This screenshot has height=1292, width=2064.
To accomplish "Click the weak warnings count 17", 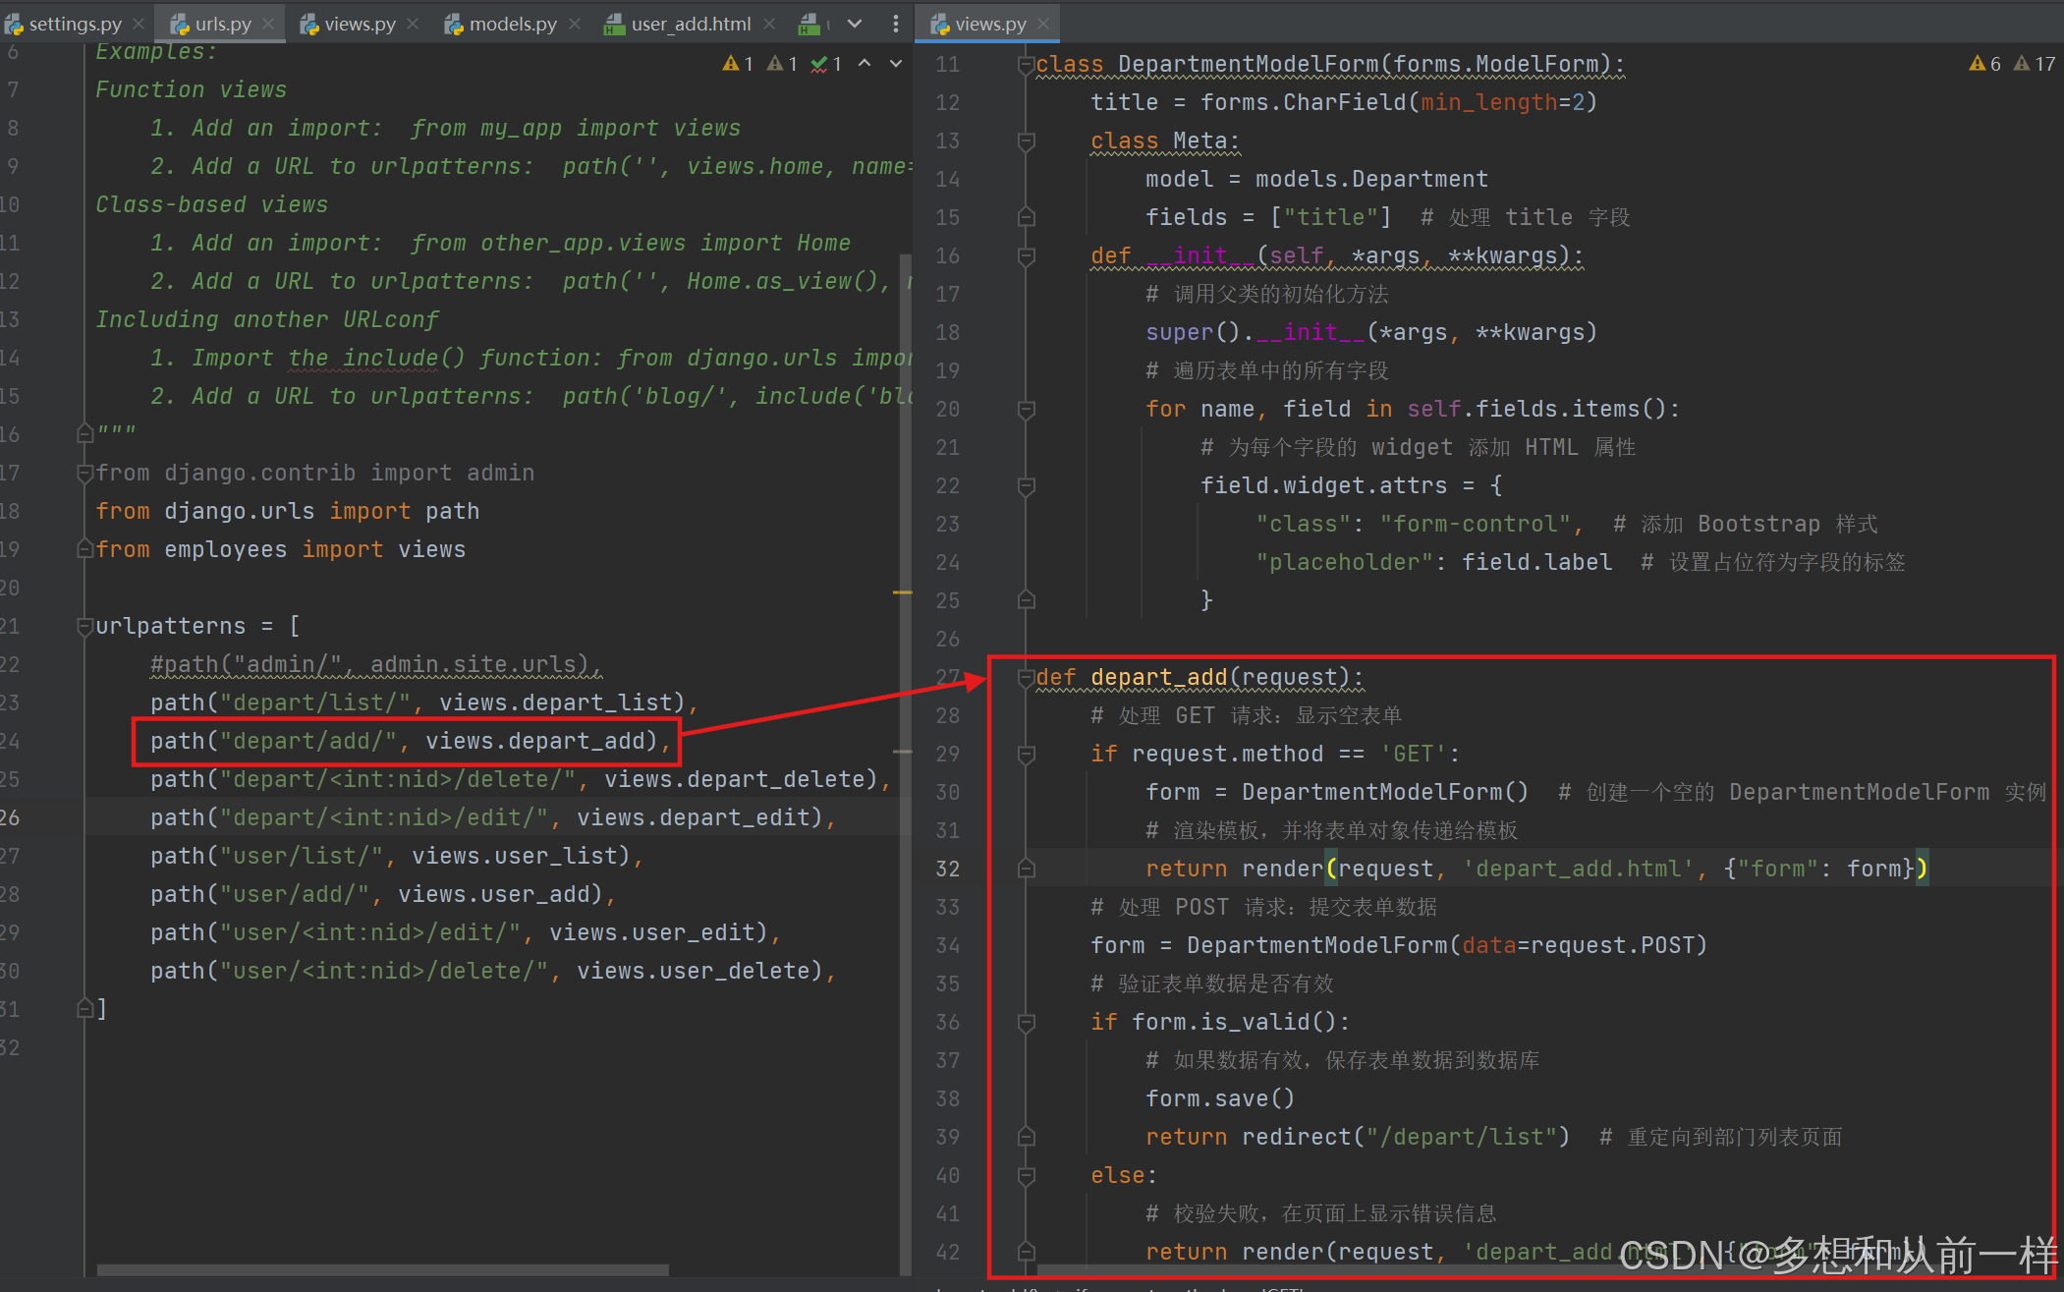I will coord(2035,64).
